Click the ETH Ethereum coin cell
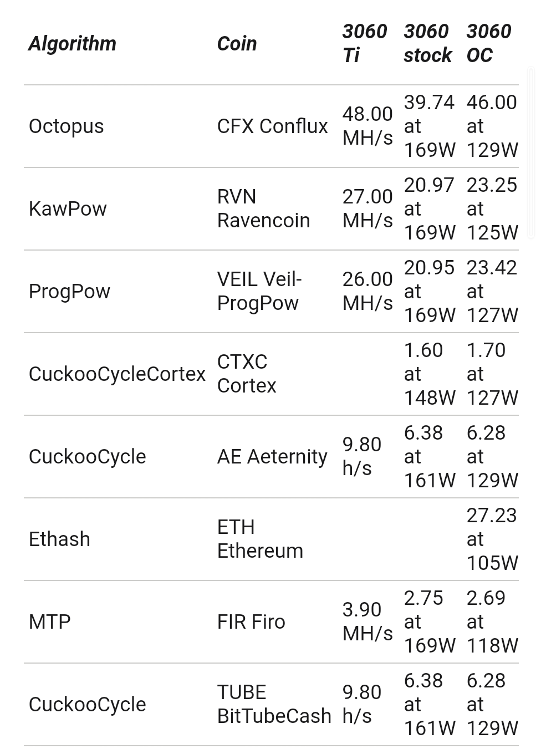The width and height of the screenshot is (541, 749). 260,539
